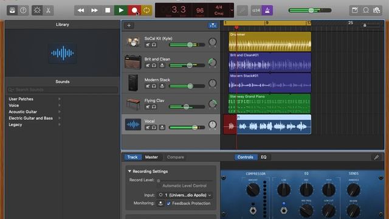Mute the Modern Stack track
Screen dimensions: 389x219
[148, 86]
